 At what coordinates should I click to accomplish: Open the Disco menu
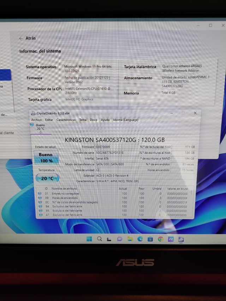(94, 120)
